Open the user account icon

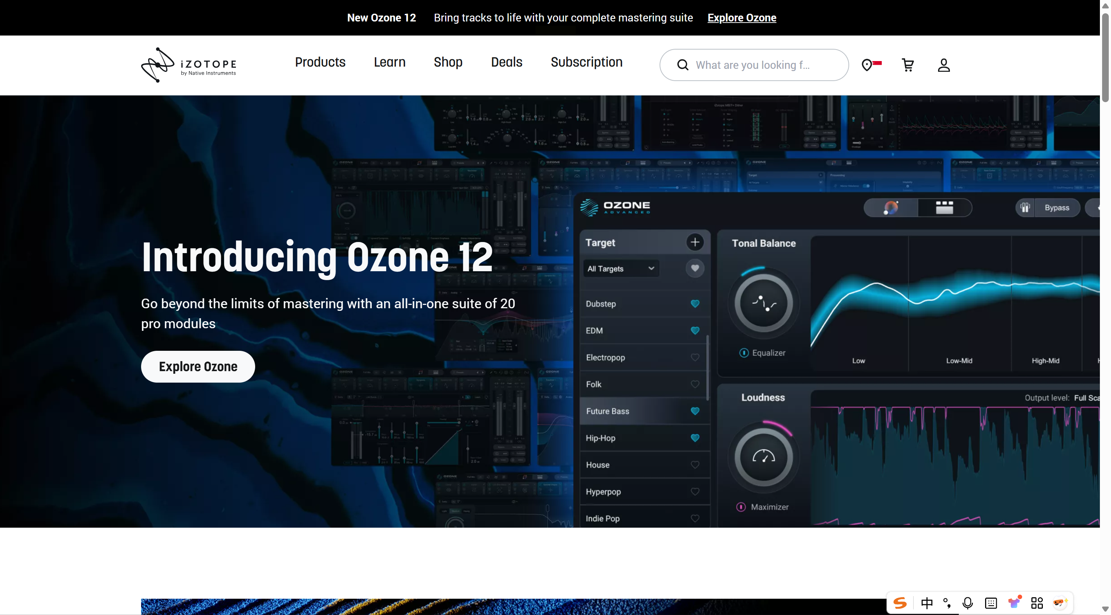click(944, 65)
